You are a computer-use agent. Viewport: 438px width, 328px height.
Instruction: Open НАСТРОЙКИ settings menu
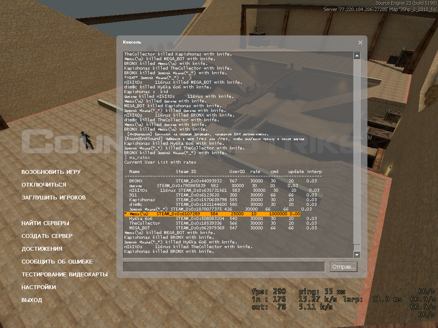(x=38, y=287)
